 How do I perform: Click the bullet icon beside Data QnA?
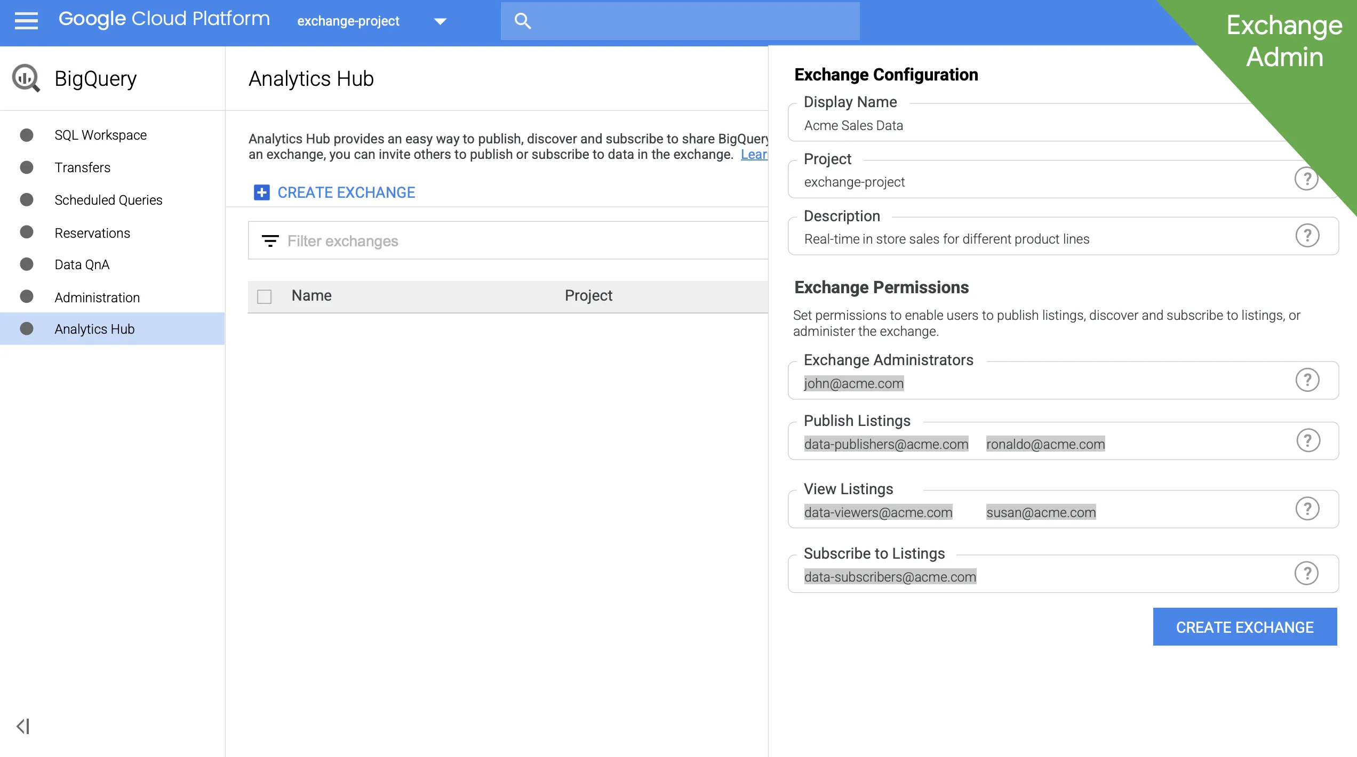coord(27,264)
